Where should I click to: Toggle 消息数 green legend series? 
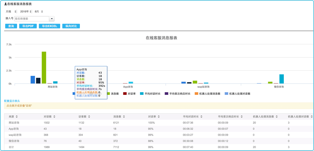click(x=112, y=93)
